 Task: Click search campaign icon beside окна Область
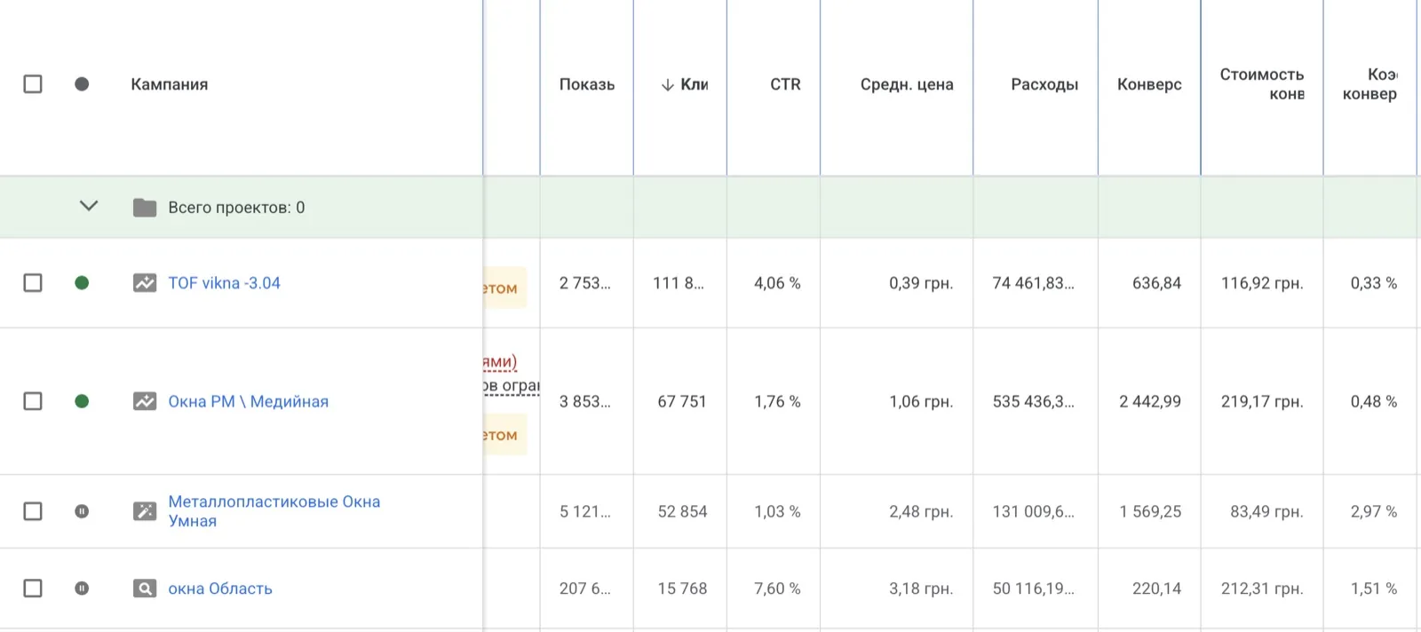click(x=145, y=589)
